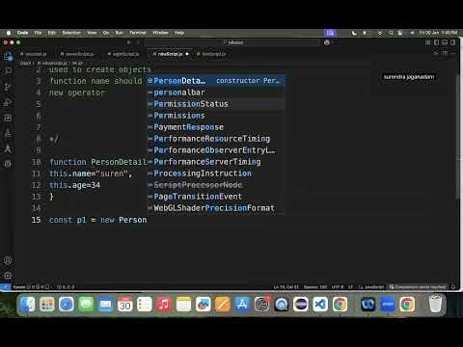Switch to the serverScript.js tab
Image resolution: width=463 pixels, height=347 pixels.
coord(77,54)
